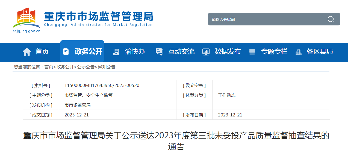Click the 2023-12-21 date next to 发布日期
348x161 pixels.
pyautogui.click(x=230, y=115)
